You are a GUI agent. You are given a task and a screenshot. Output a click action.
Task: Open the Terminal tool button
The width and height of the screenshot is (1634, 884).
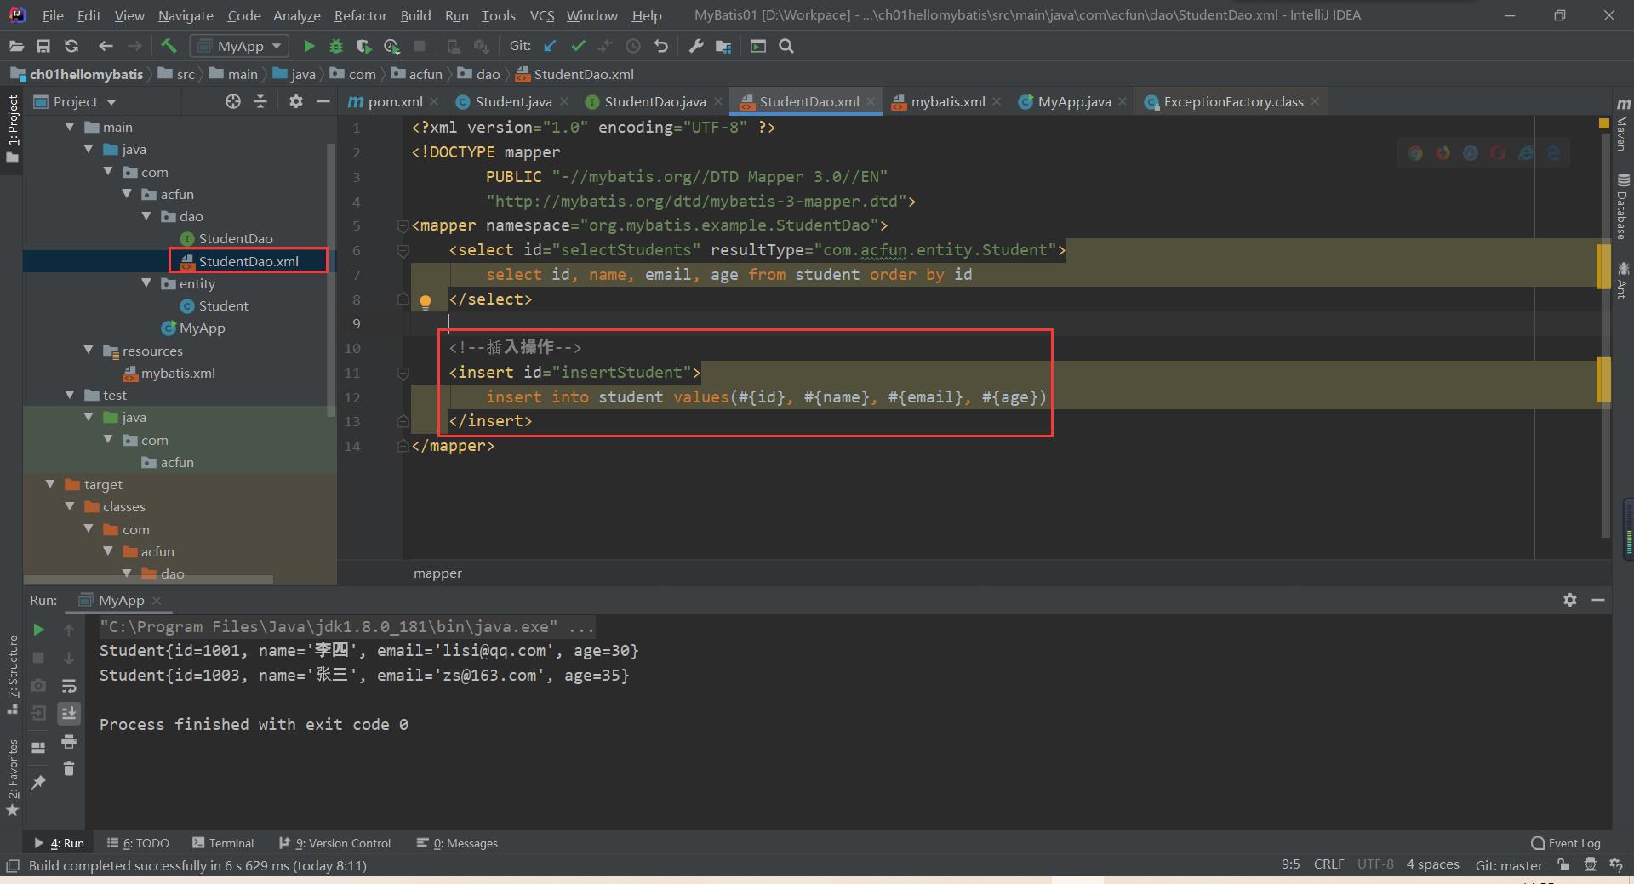223,842
